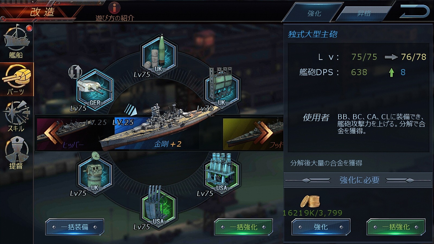Viewport: 434px width, 244px height.
Task: Switch to the 強化 tab
Action: [x=314, y=13]
